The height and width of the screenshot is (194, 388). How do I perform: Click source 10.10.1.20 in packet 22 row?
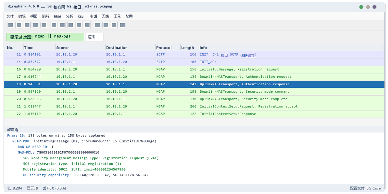(x=67, y=114)
